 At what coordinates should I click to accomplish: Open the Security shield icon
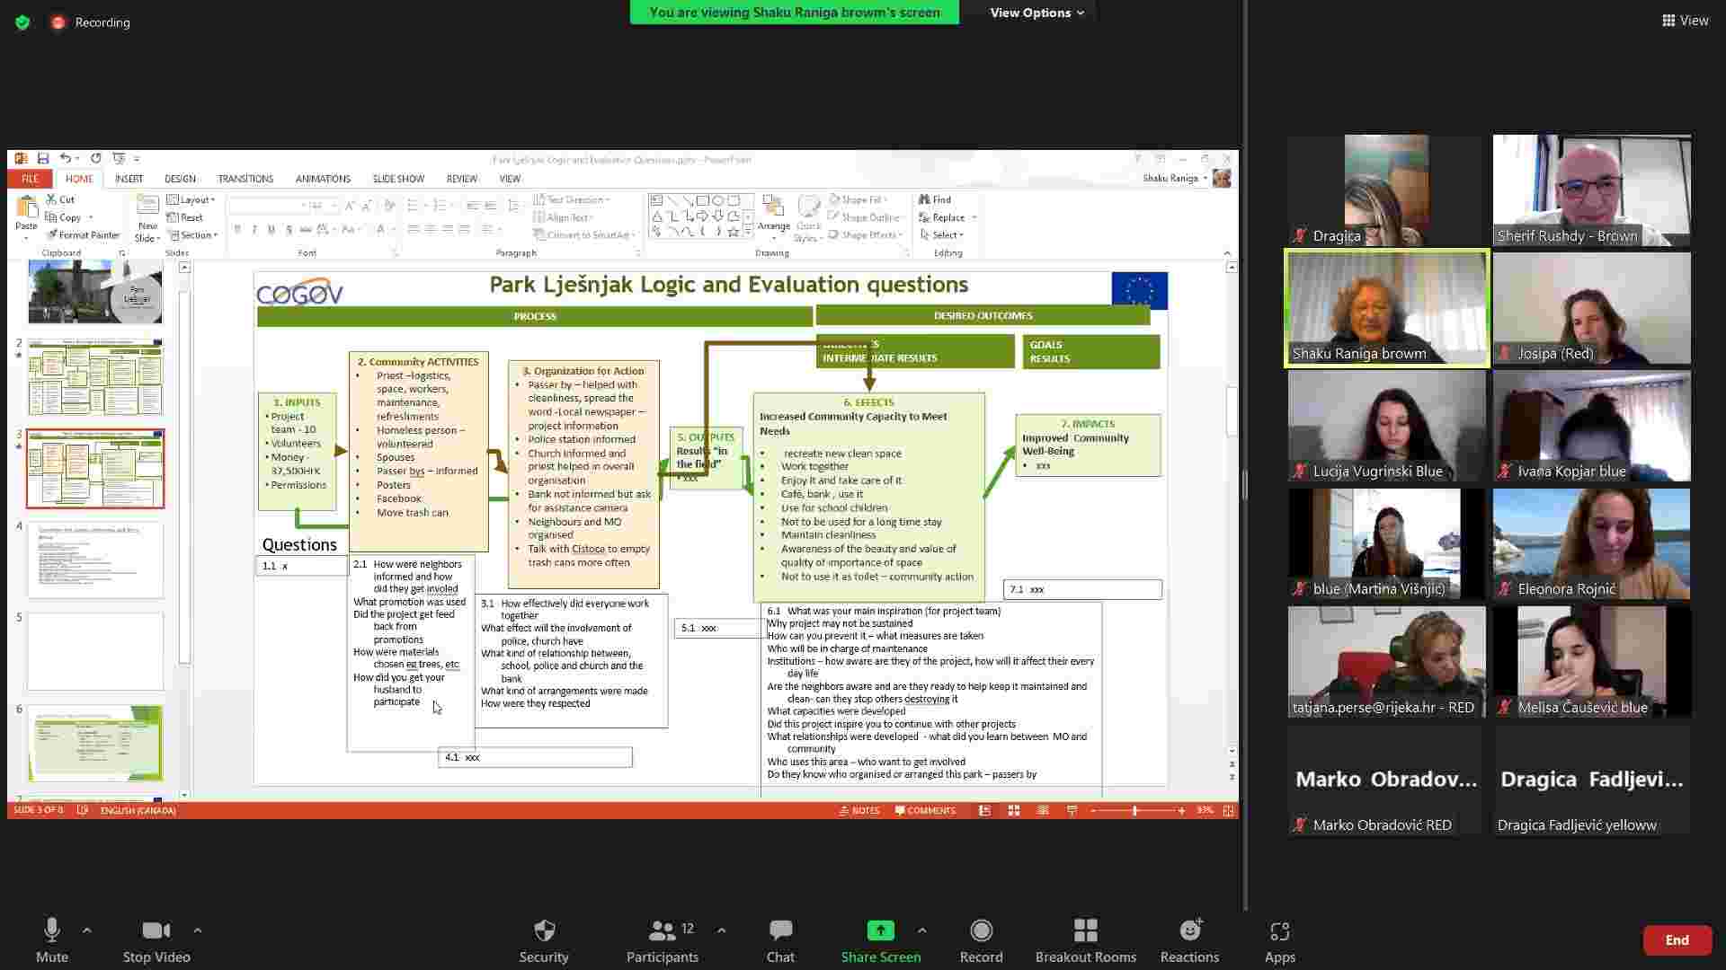544,931
